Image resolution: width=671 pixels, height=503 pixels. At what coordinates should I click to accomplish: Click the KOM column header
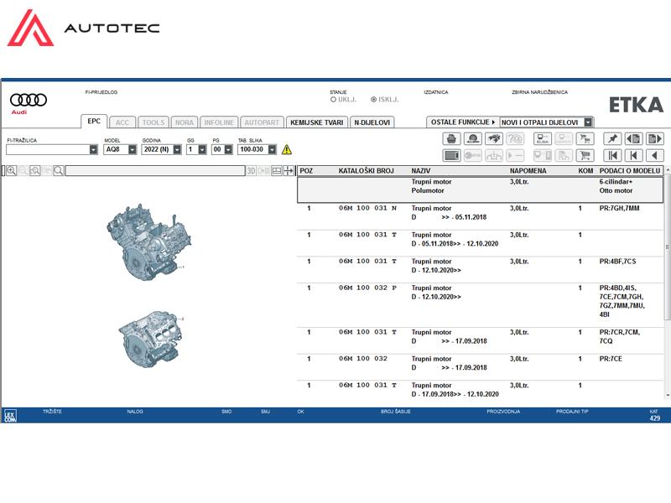tap(585, 171)
